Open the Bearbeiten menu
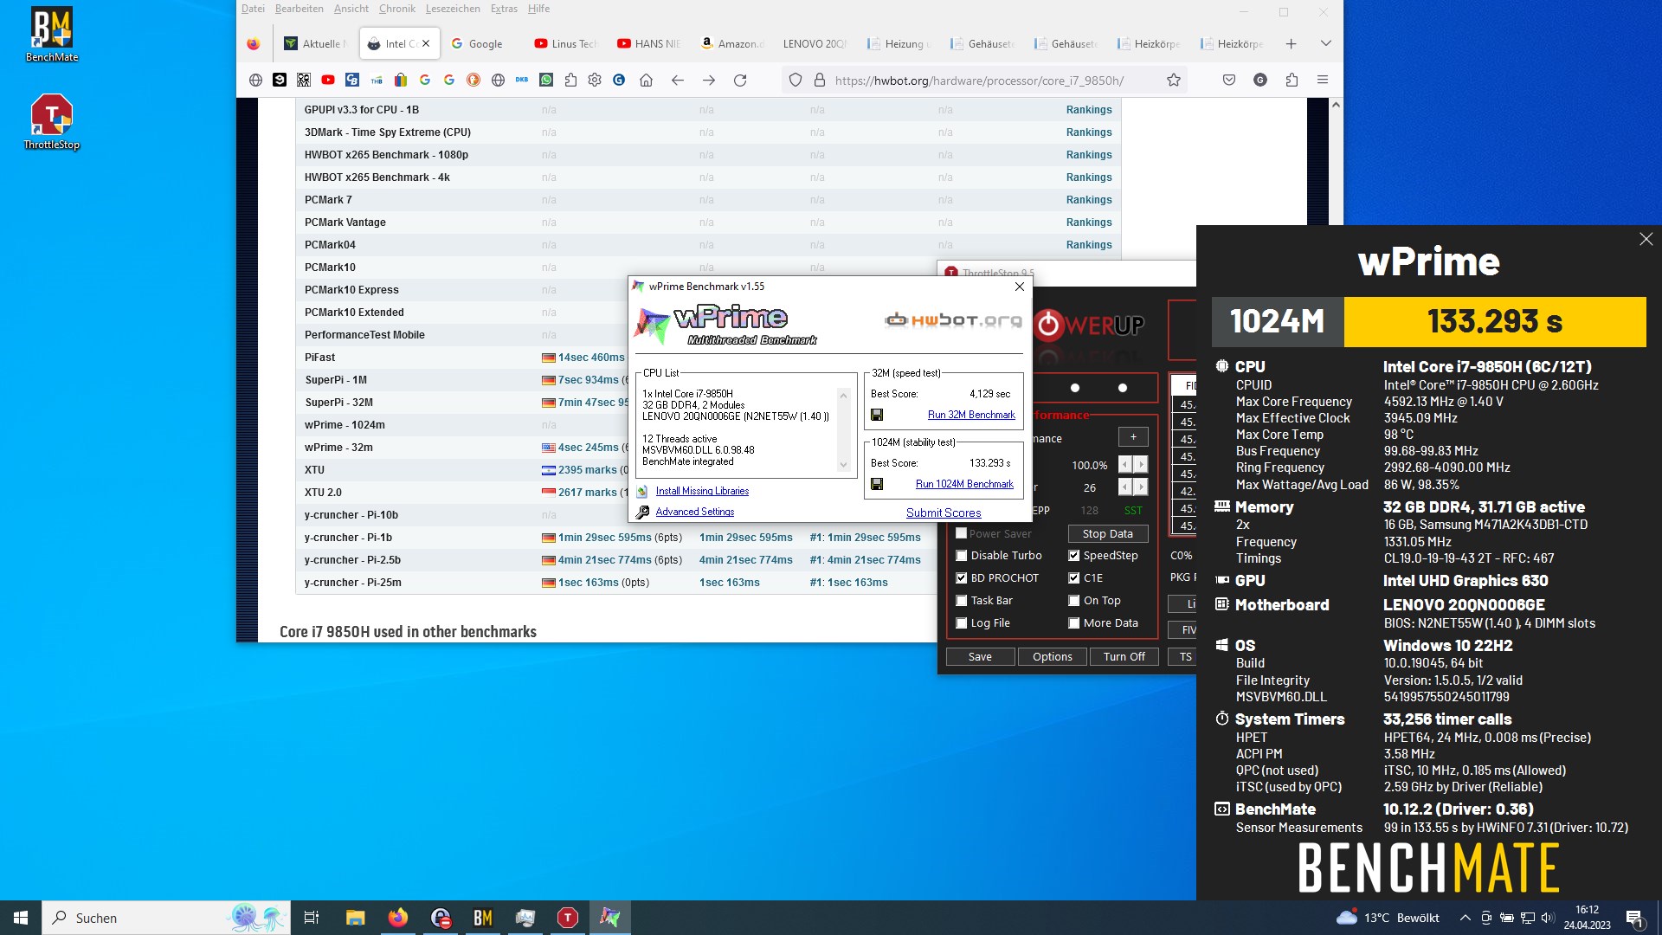Image resolution: width=1662 pixels, height=935 pixels. pos(300,9)
